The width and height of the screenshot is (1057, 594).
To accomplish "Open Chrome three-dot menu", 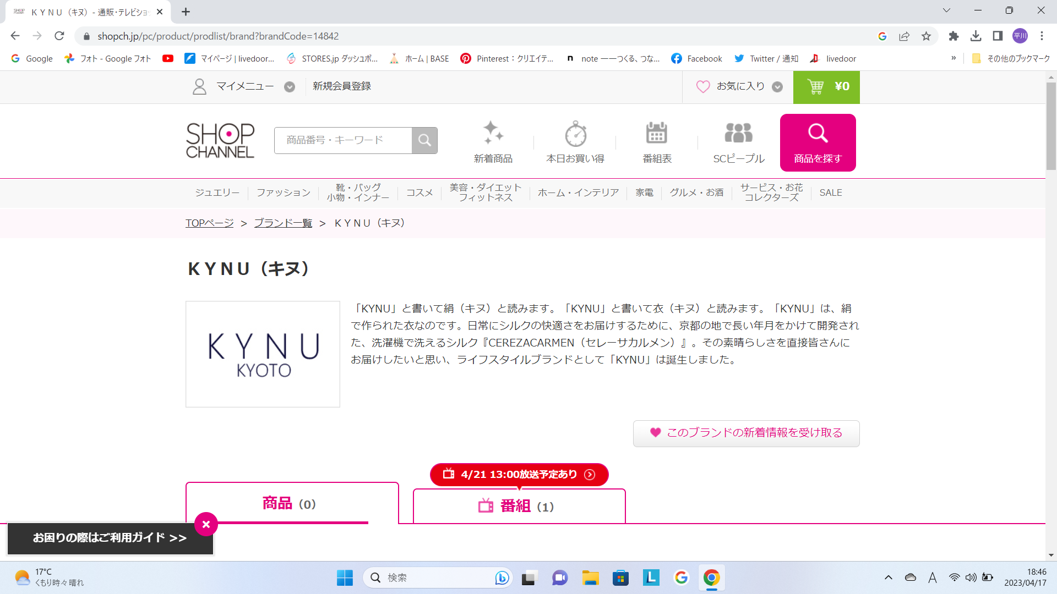I will (x=1042, y=36).
